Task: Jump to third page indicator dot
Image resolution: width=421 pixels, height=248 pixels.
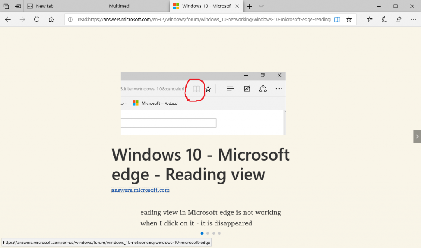Action: 214,234
